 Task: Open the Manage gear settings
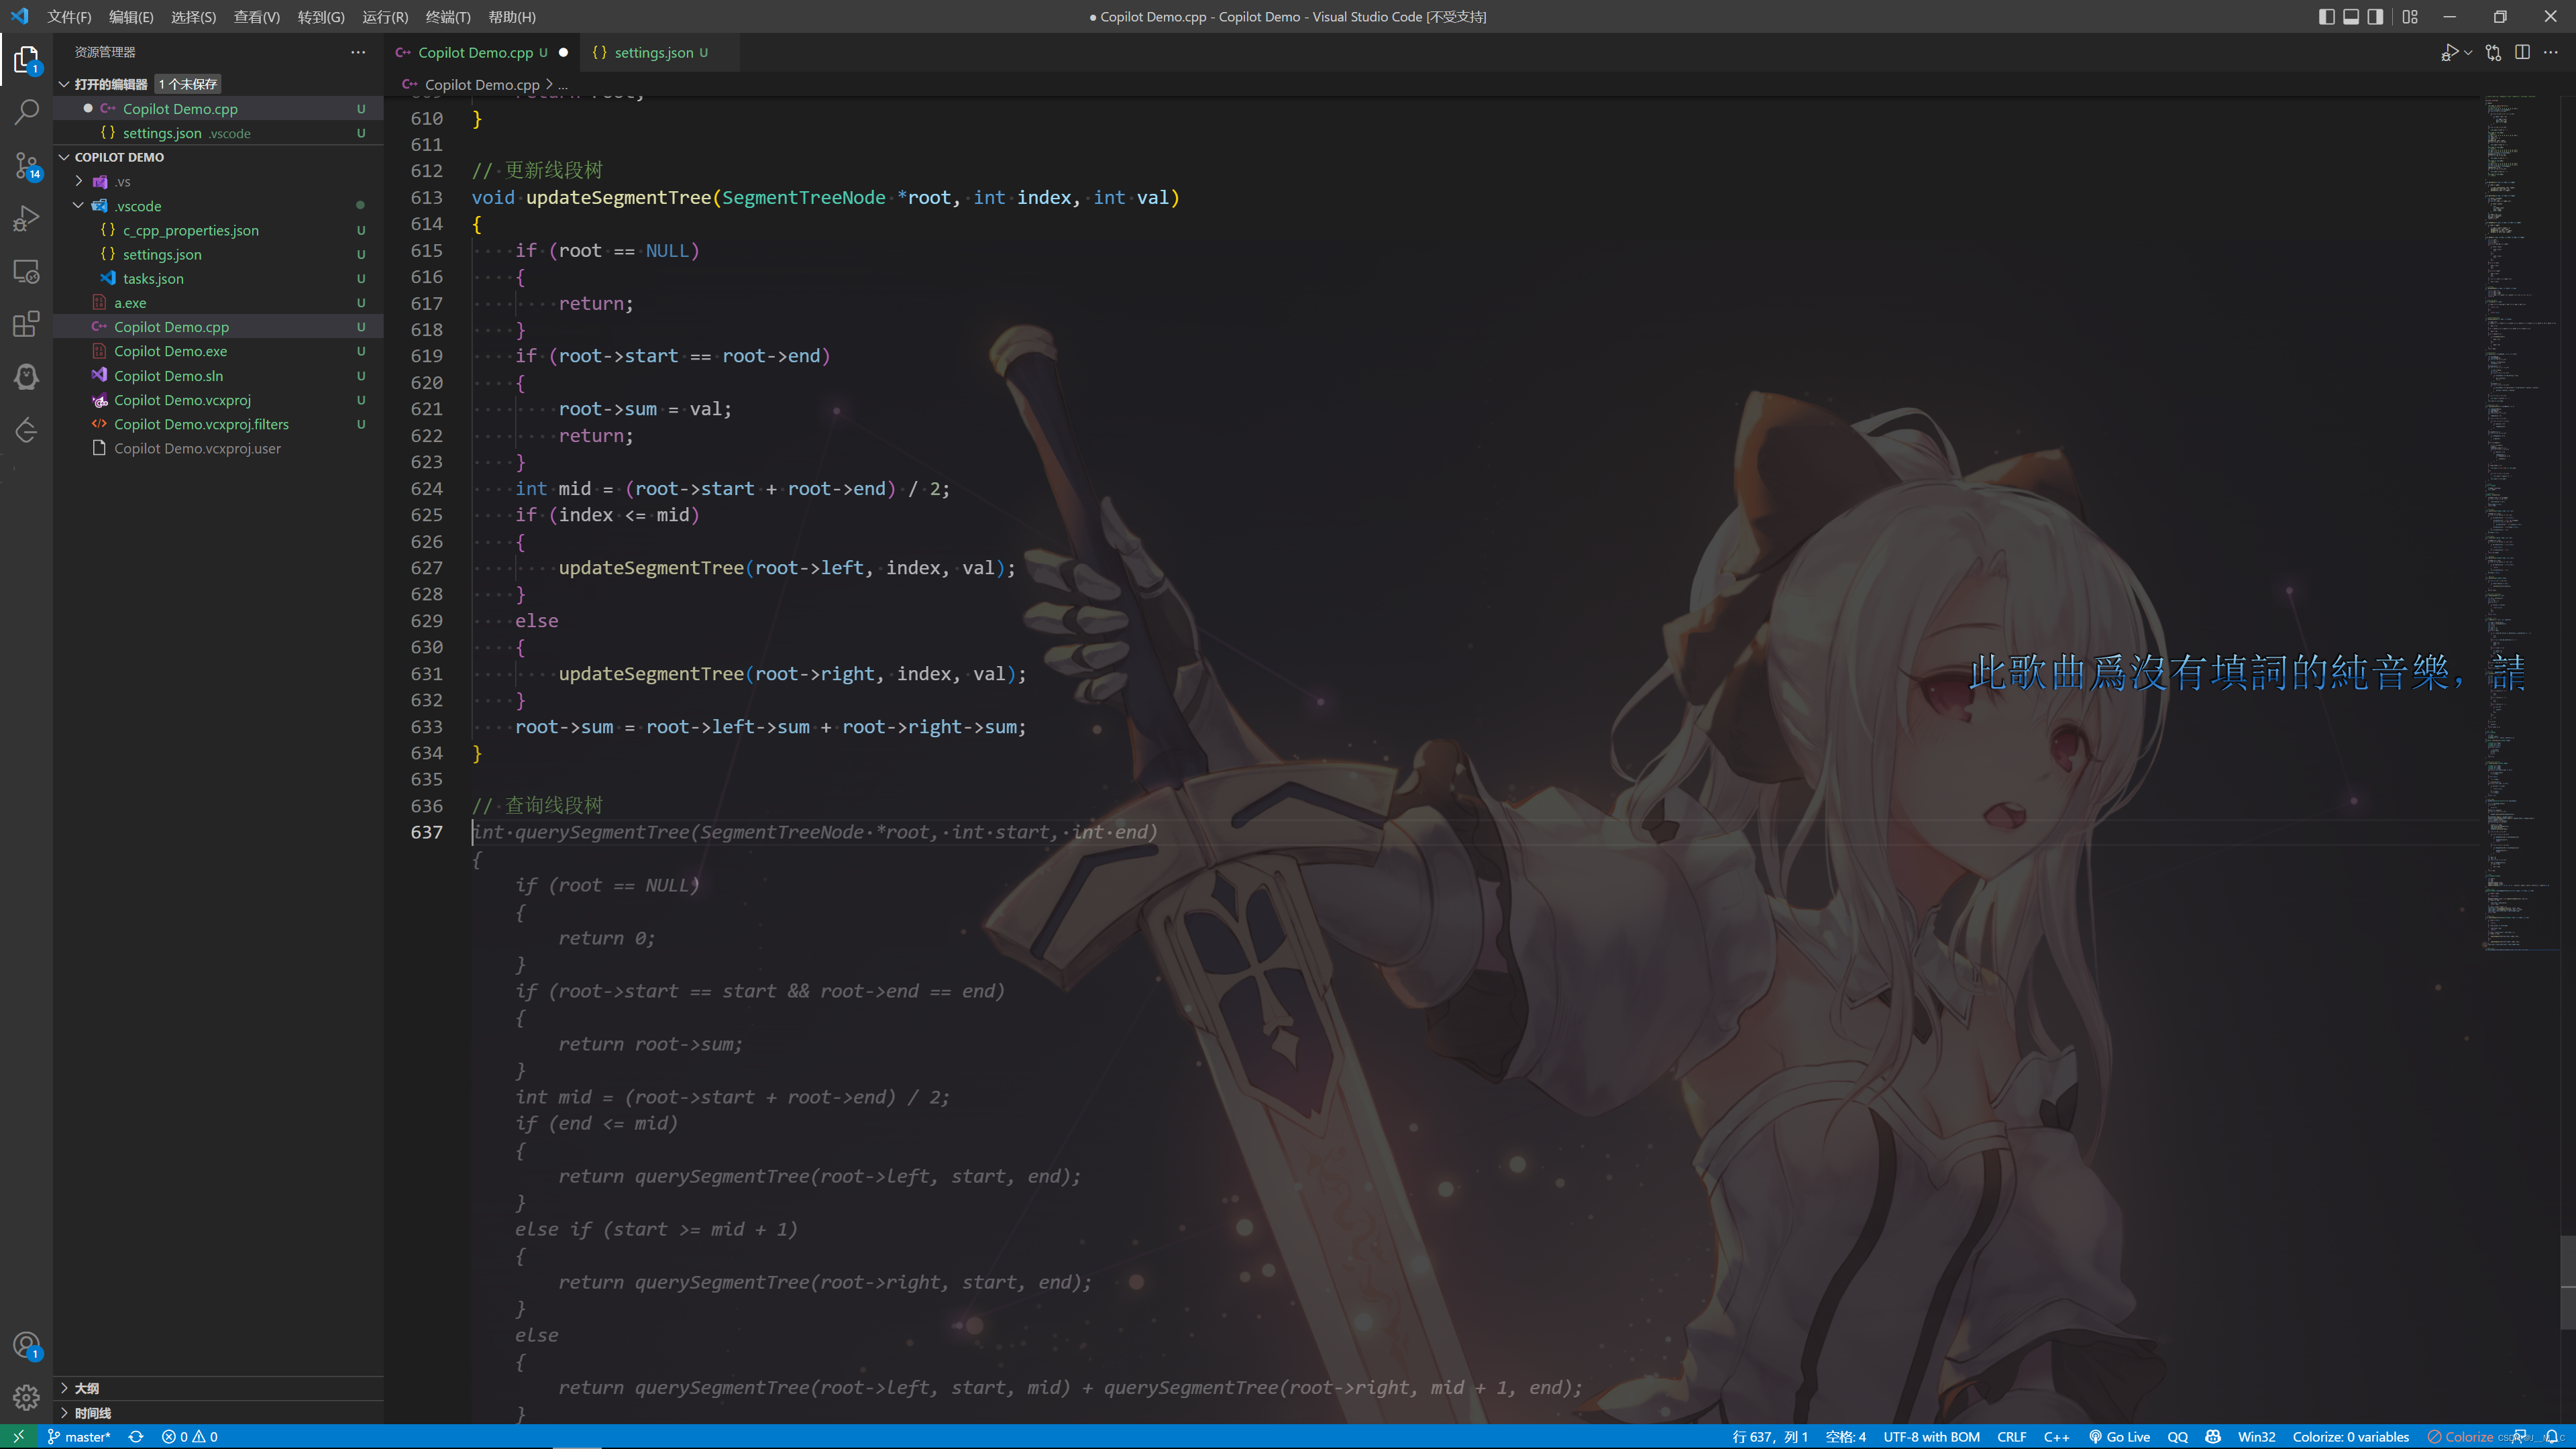click(x=27, y=1397)
